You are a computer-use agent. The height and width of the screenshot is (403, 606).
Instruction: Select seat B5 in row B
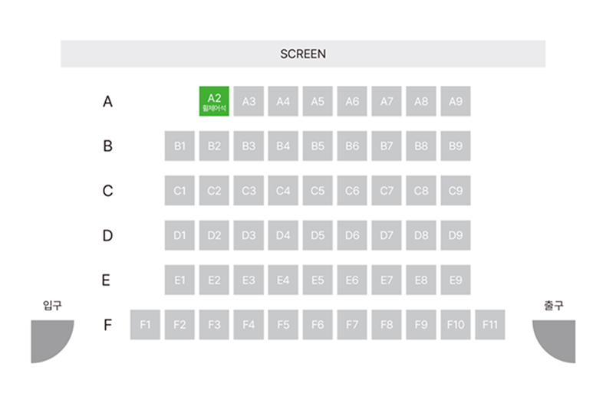tap(318, 146)
